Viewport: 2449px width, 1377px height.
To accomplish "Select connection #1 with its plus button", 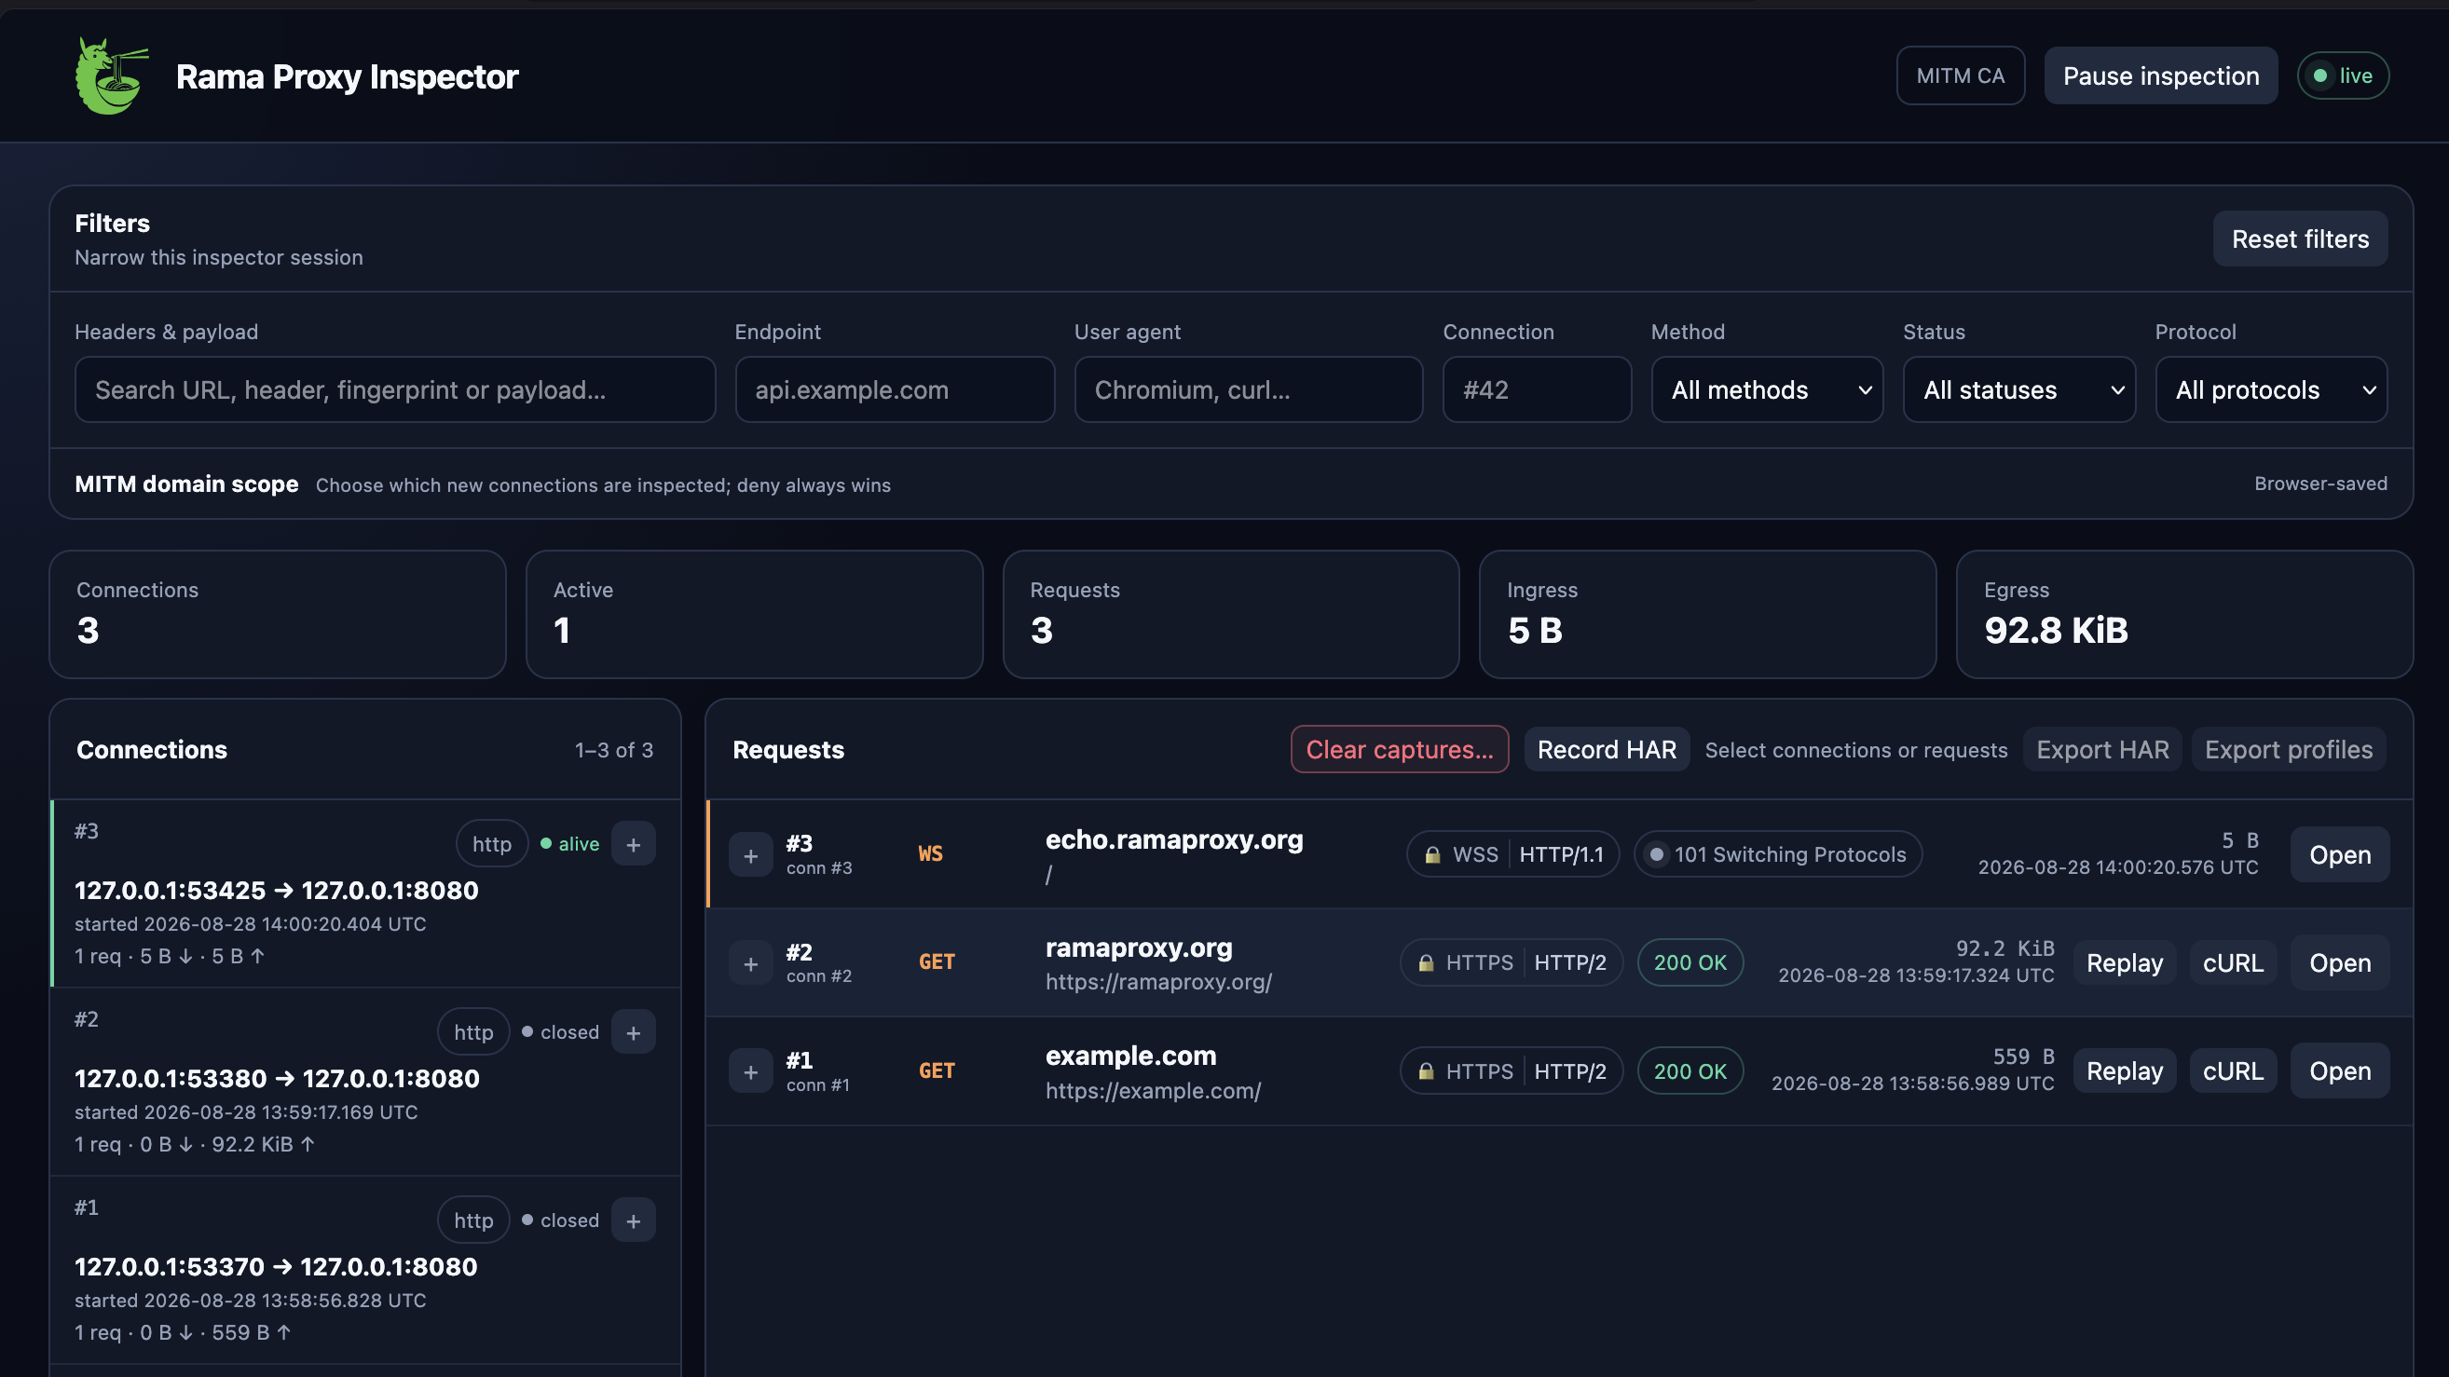I will coord(633,1220).
